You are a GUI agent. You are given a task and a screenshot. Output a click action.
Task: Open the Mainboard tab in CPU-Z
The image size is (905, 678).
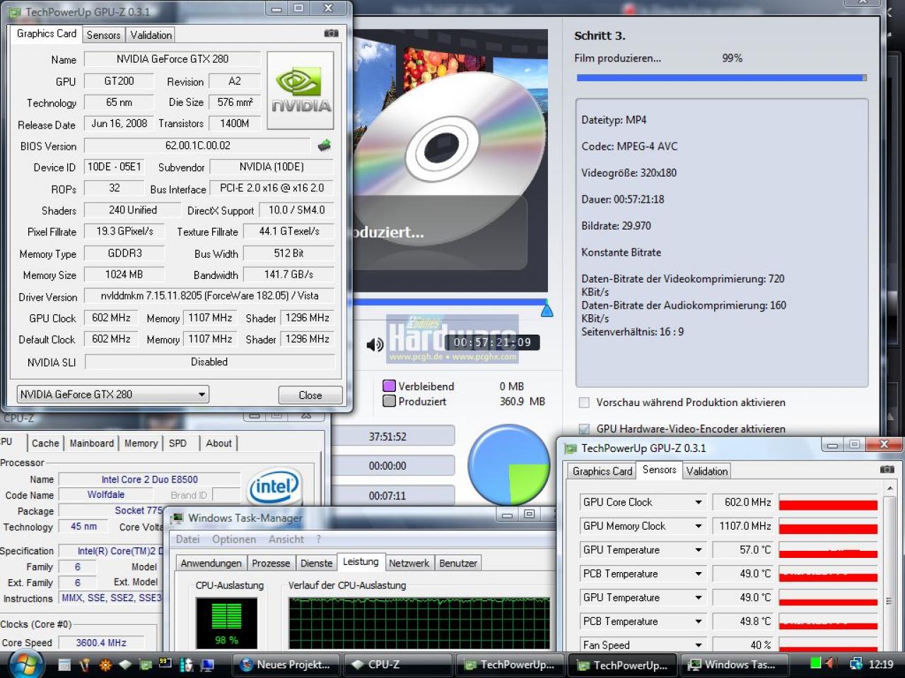(91, 444)
